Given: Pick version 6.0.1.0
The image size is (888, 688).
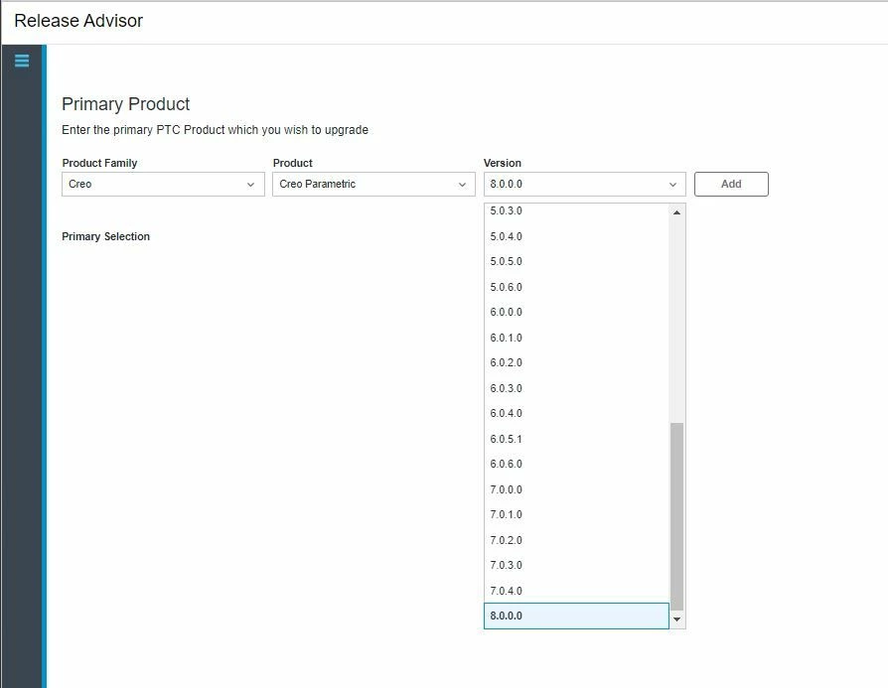Looking at the screenshot, I should tap(576, 338).
